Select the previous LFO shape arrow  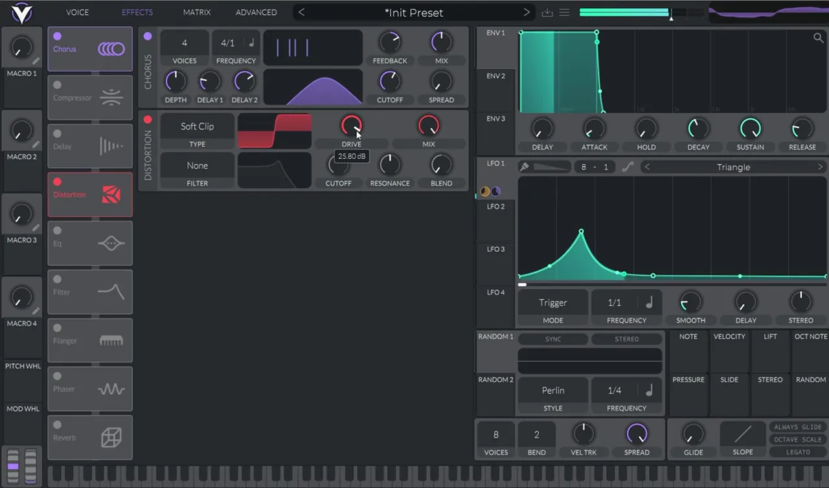(x=647, y=167)
